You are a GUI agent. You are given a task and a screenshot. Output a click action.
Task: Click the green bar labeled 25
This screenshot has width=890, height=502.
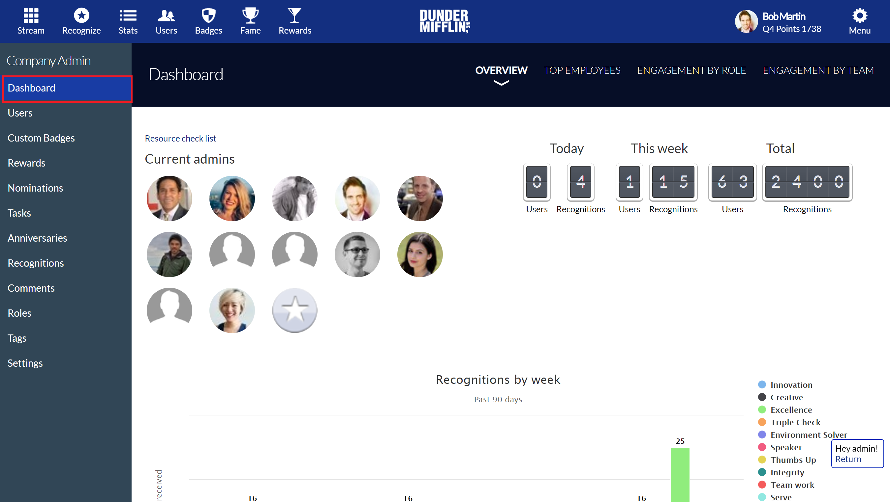pos(680,475)
